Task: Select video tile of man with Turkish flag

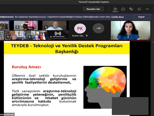Action: (37, 35)
